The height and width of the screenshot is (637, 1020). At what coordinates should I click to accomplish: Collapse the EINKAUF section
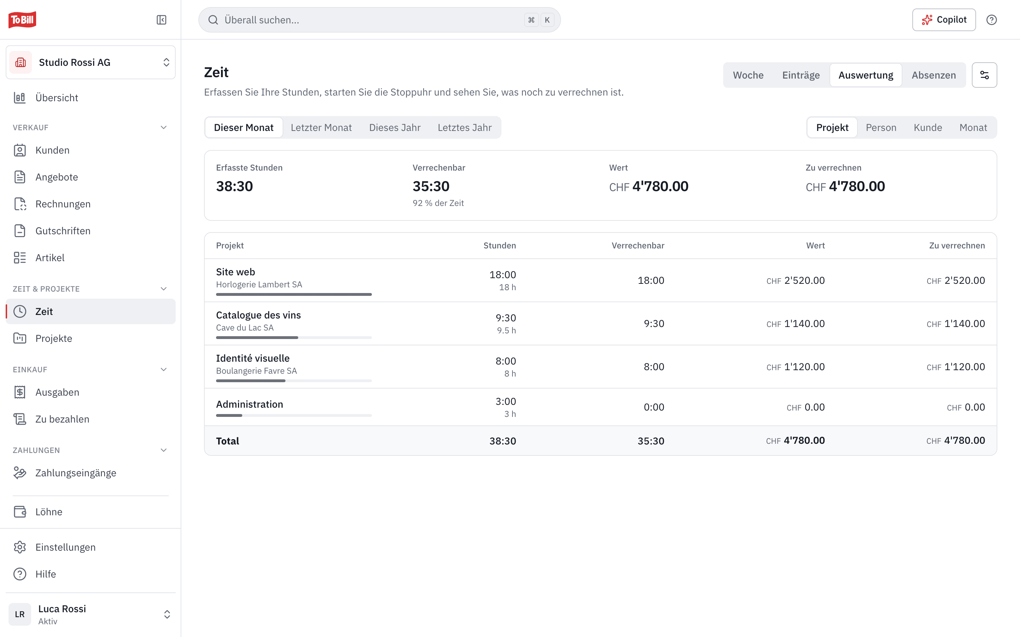click(164, 369)
